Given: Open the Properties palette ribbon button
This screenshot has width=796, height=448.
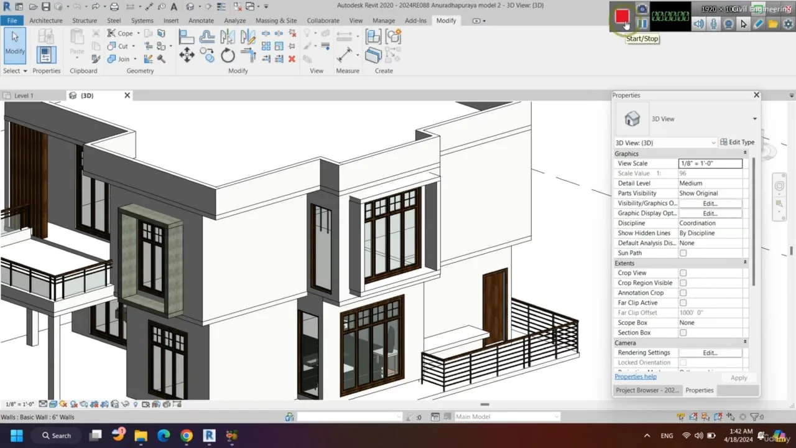Looking at the screenshot, I should coord(46,55).
